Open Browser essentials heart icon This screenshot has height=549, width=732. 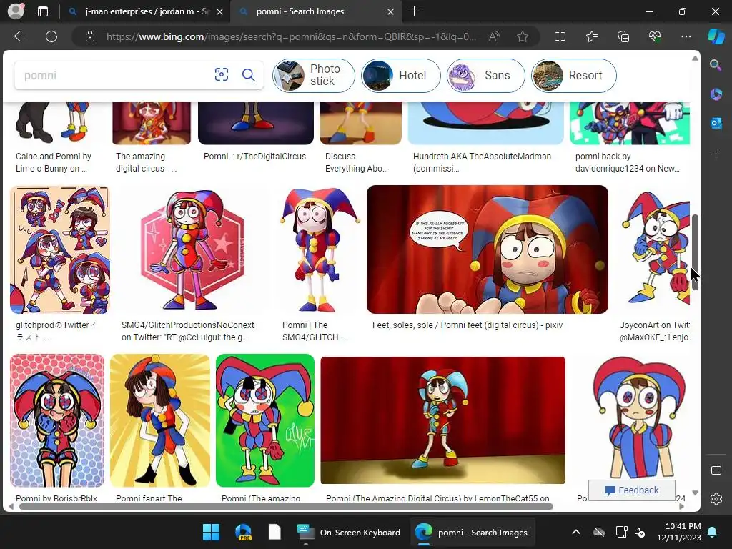pos(655,36)
